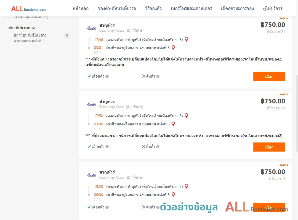Click the page vertical scrollbar
Image resolution: width=298 pixels, height=220 pixels.
pyautogui.click(x=297, y=114)
